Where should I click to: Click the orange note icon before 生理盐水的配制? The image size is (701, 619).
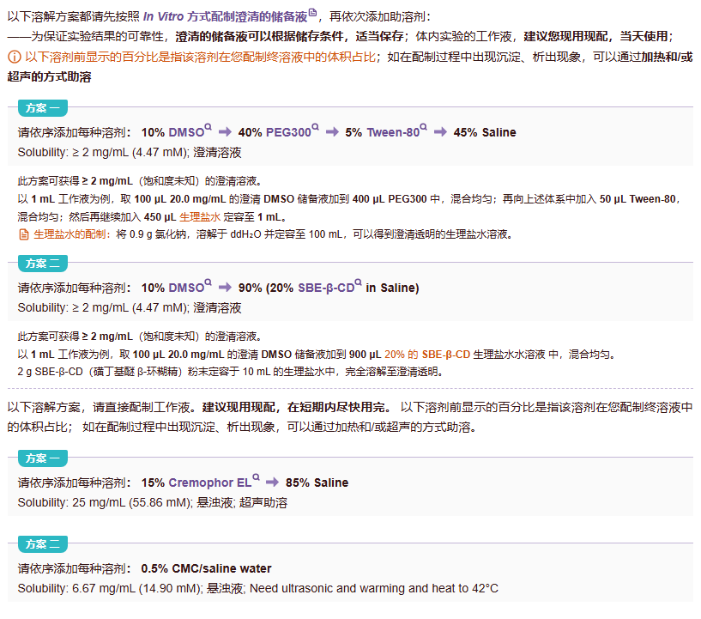(24, 234)
